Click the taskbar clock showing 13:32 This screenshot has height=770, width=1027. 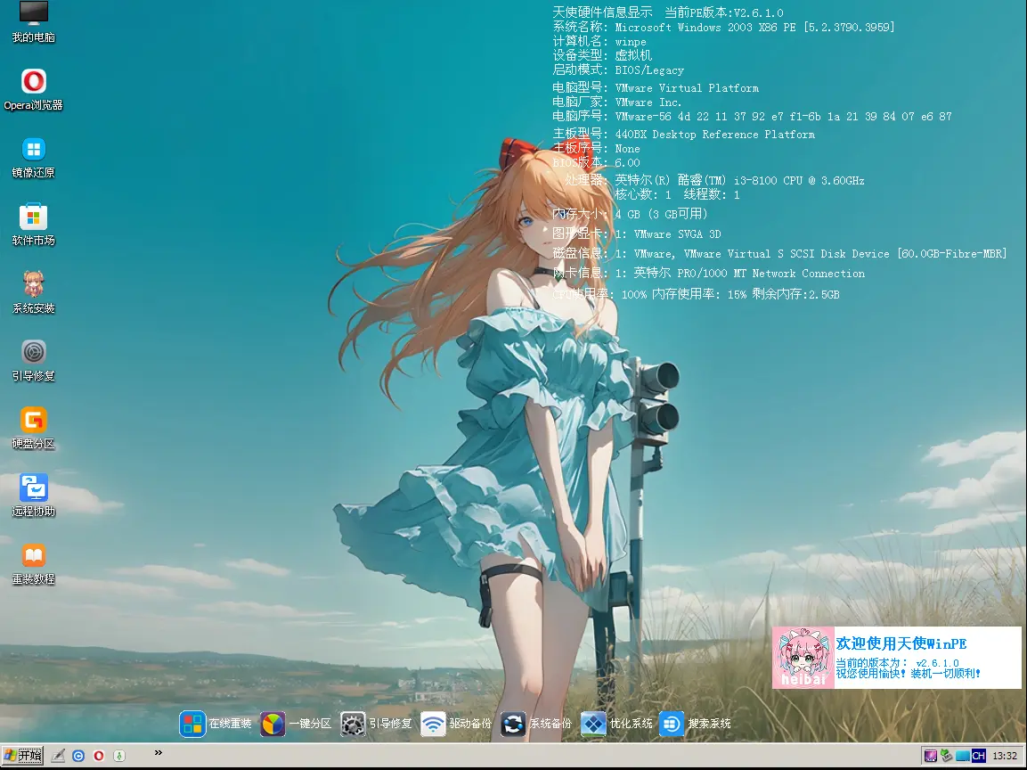(x=1005, y=756)
